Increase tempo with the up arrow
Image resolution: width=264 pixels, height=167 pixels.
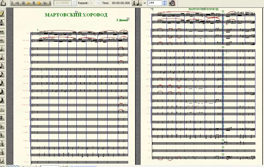pyautogui.click(x=165, y=2)
